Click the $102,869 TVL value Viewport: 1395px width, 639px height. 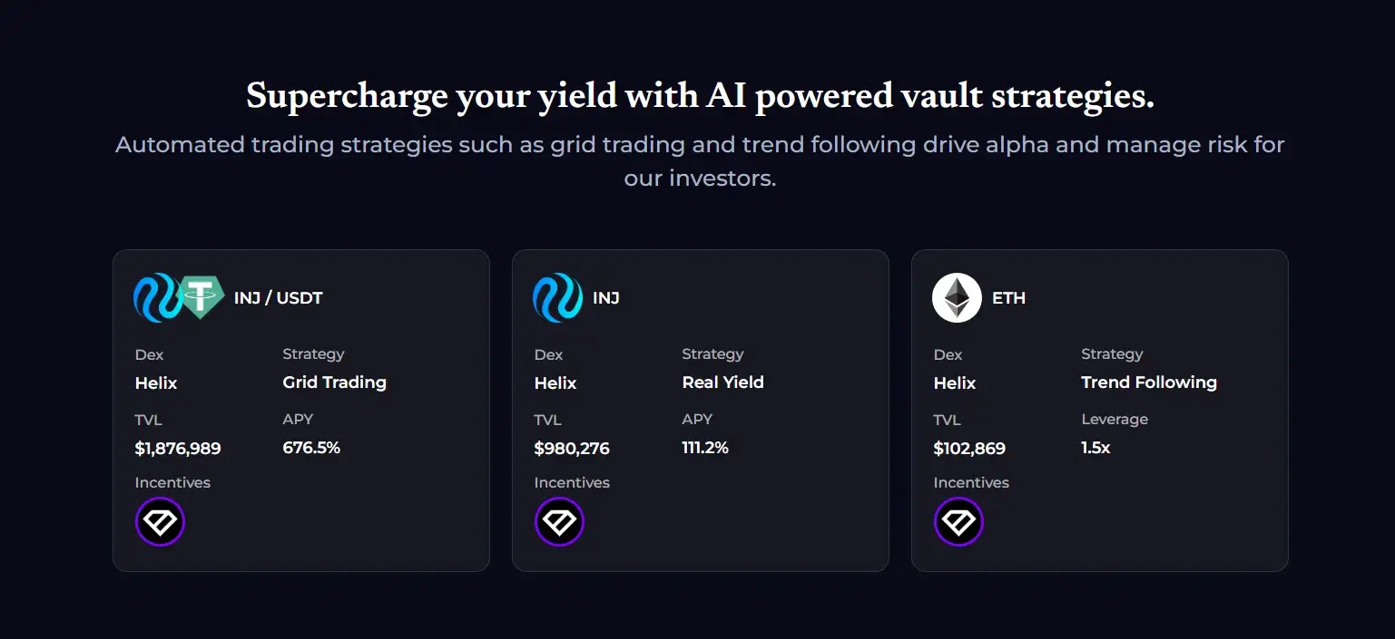[x=969, y=449]
